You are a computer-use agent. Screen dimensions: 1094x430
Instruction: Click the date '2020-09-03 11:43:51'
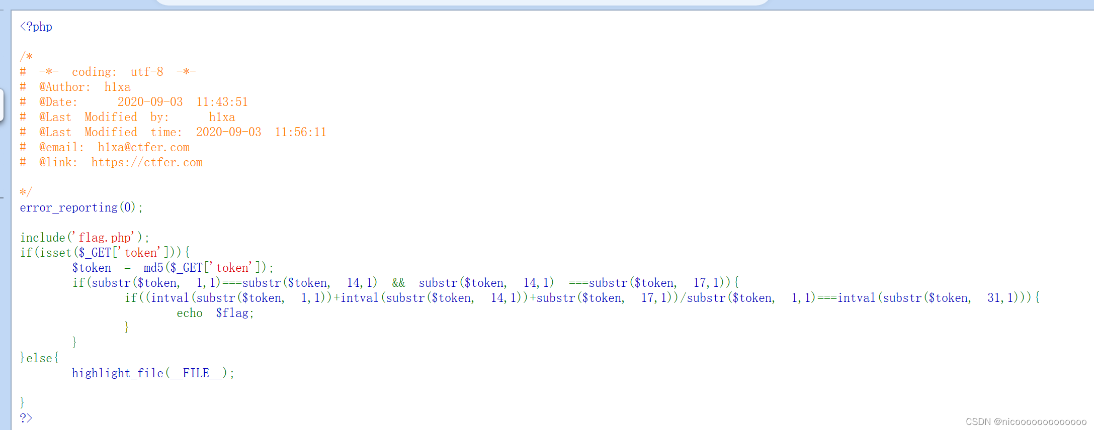tap(183, 102)
